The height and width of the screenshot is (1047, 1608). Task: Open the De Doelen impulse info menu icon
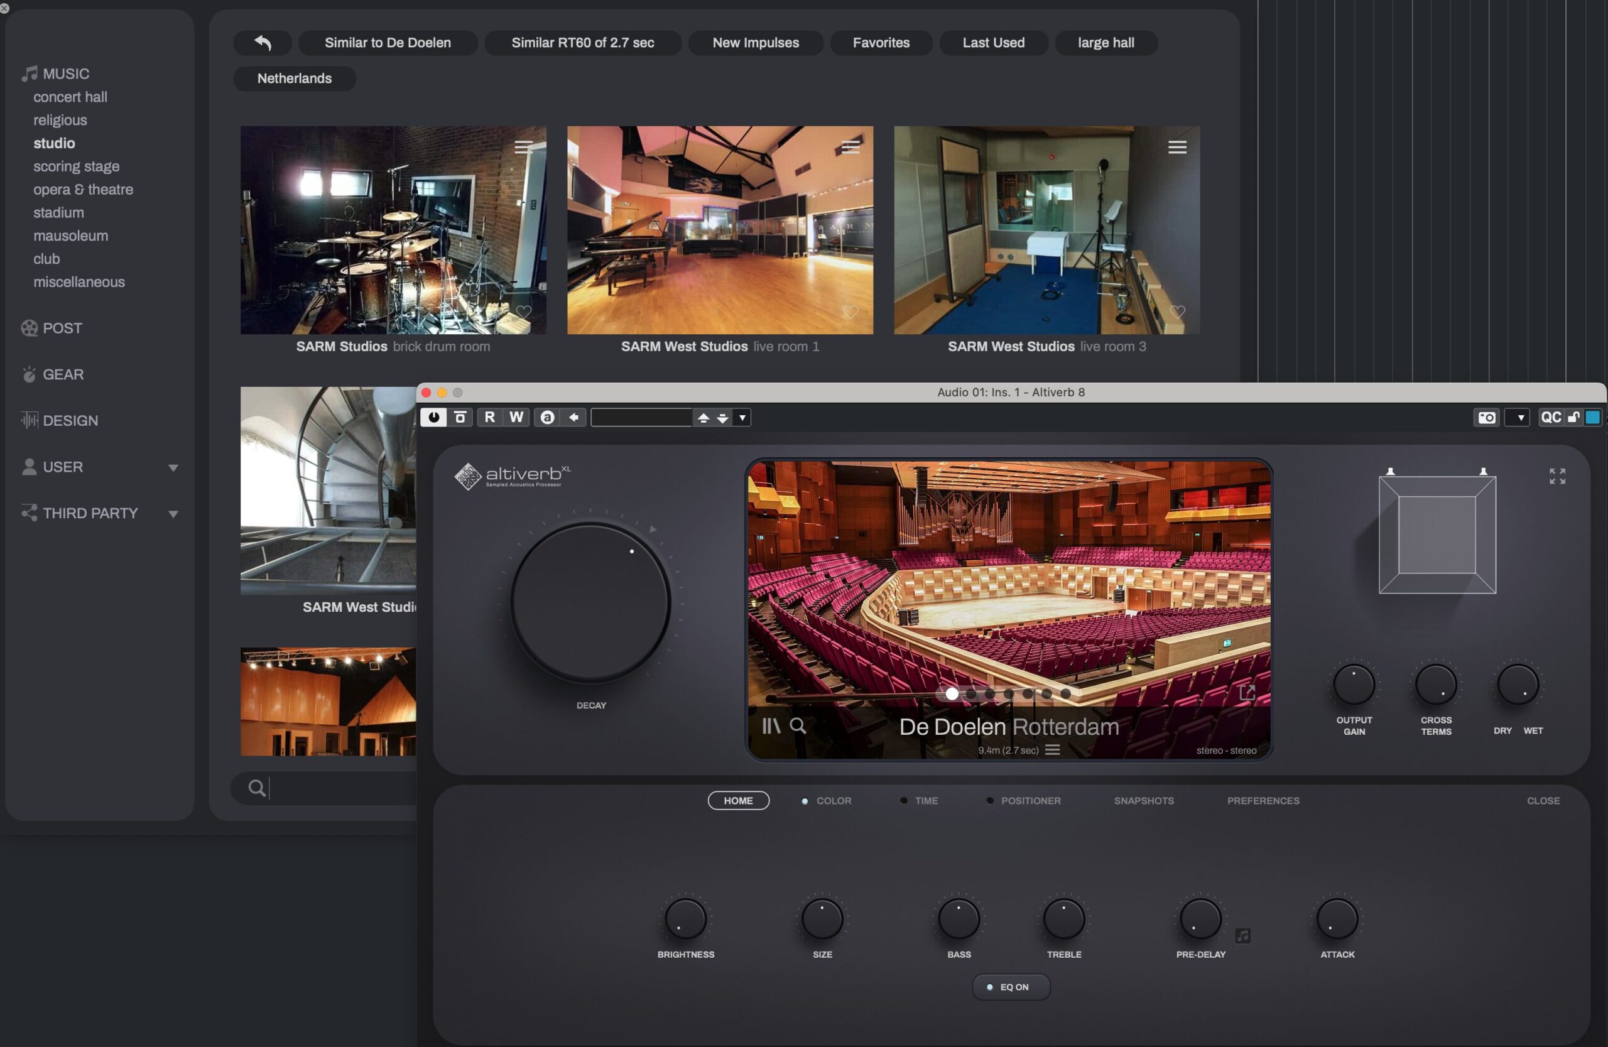click(1052, 750)
